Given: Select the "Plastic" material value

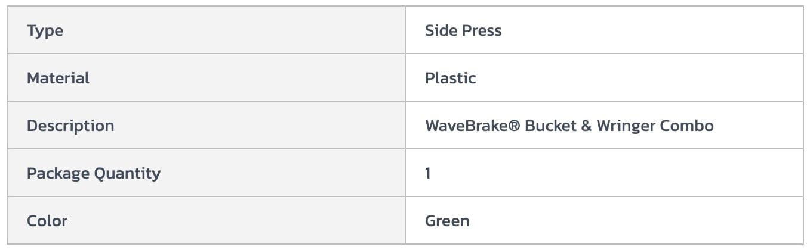Looking at the screenshot, I should coord(450,78).
